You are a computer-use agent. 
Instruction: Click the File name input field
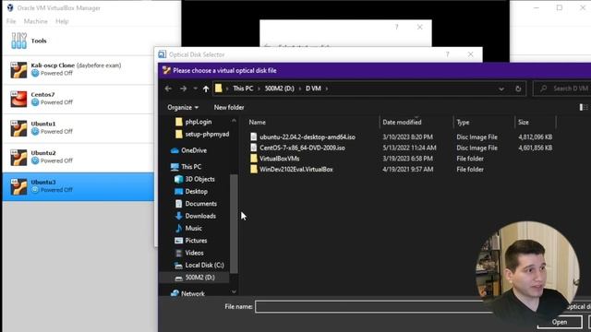tap(373, 307)
